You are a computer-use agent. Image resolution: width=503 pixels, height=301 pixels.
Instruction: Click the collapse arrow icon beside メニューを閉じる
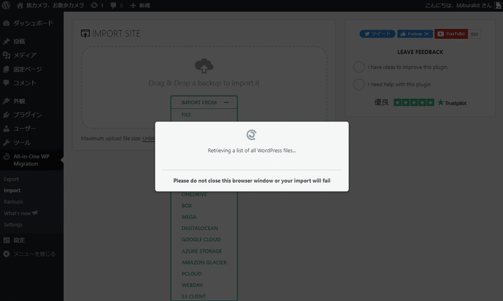(x=6, y=254)
